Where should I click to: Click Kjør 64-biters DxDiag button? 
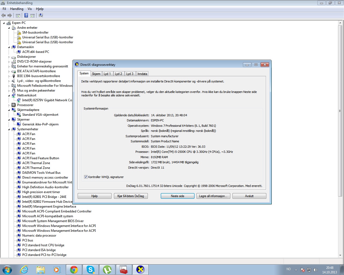[x=131, y=196]
